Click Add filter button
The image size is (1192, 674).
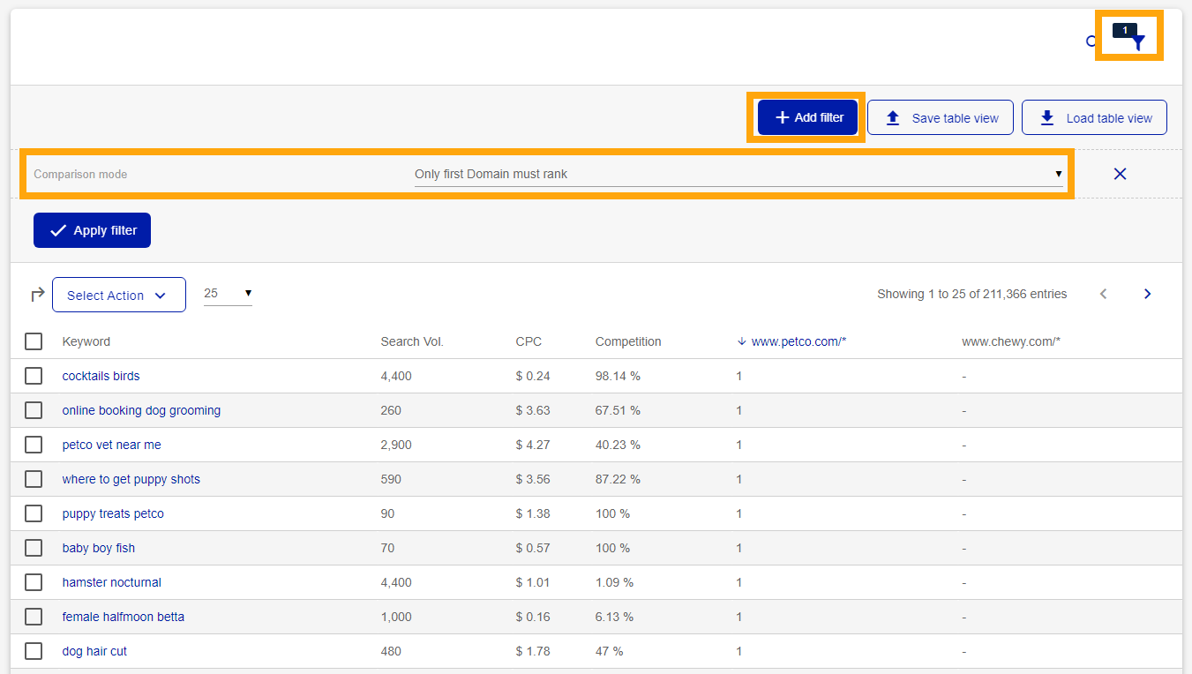pyautogui.click(x=808, y=117)
